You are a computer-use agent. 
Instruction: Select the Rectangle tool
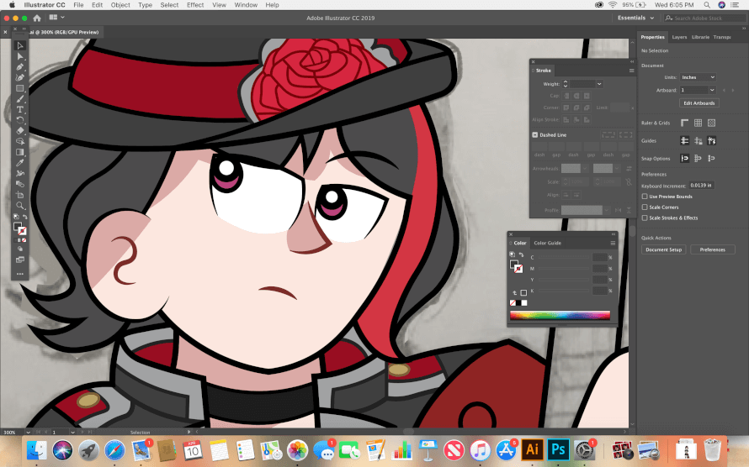point(19,88)
